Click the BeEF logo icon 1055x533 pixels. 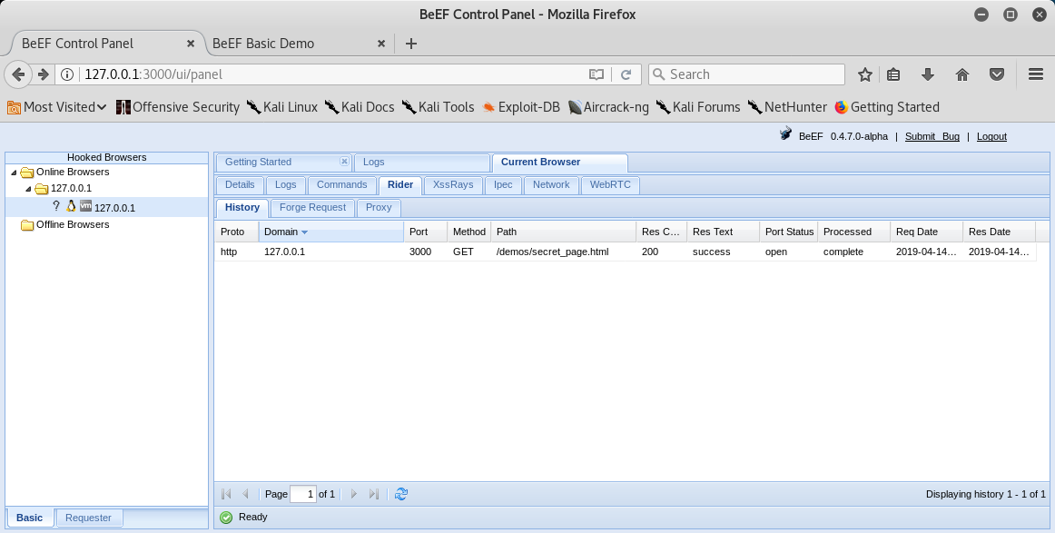[785, 133]
